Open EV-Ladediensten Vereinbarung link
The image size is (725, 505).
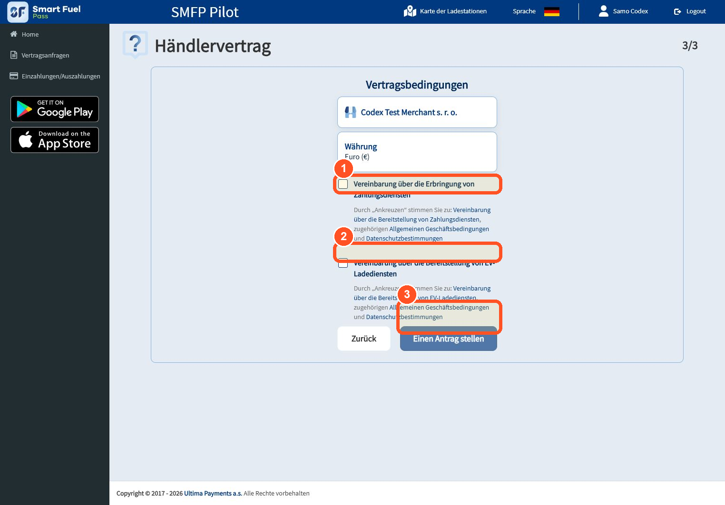click(422, 293)
